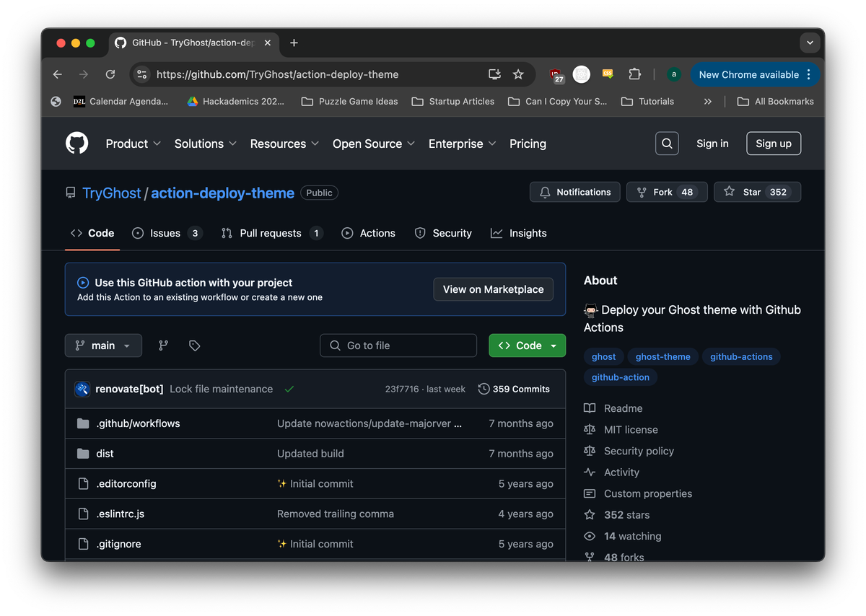Switch to the Issues tab

(167, 233)
